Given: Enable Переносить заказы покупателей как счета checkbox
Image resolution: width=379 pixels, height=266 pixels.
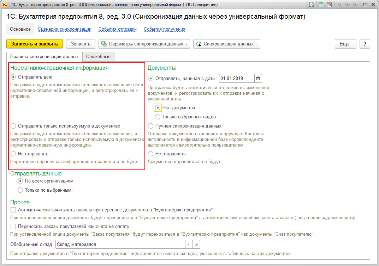Looking at the screenshot, I should tap(13, 226).
